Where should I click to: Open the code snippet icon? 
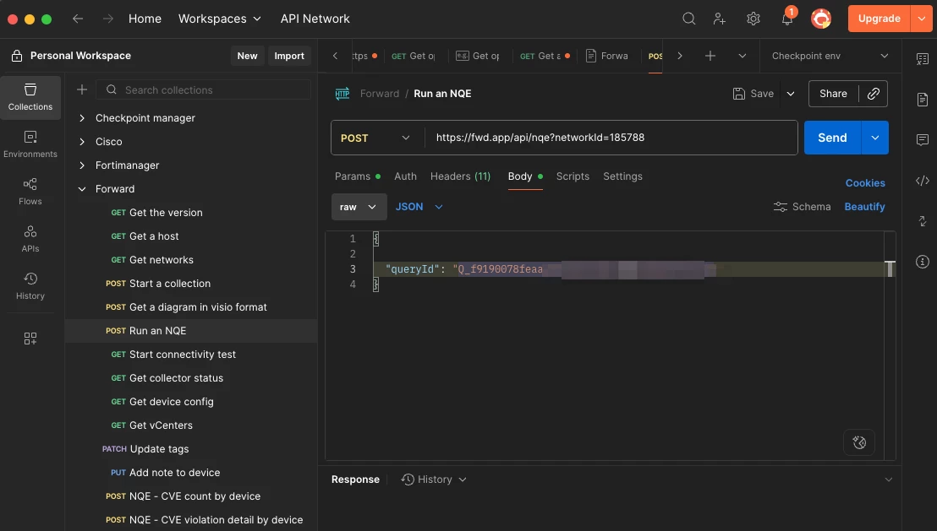pos(922,181)
